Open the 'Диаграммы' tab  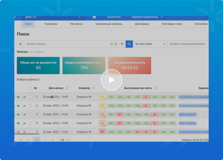point(142,24)
